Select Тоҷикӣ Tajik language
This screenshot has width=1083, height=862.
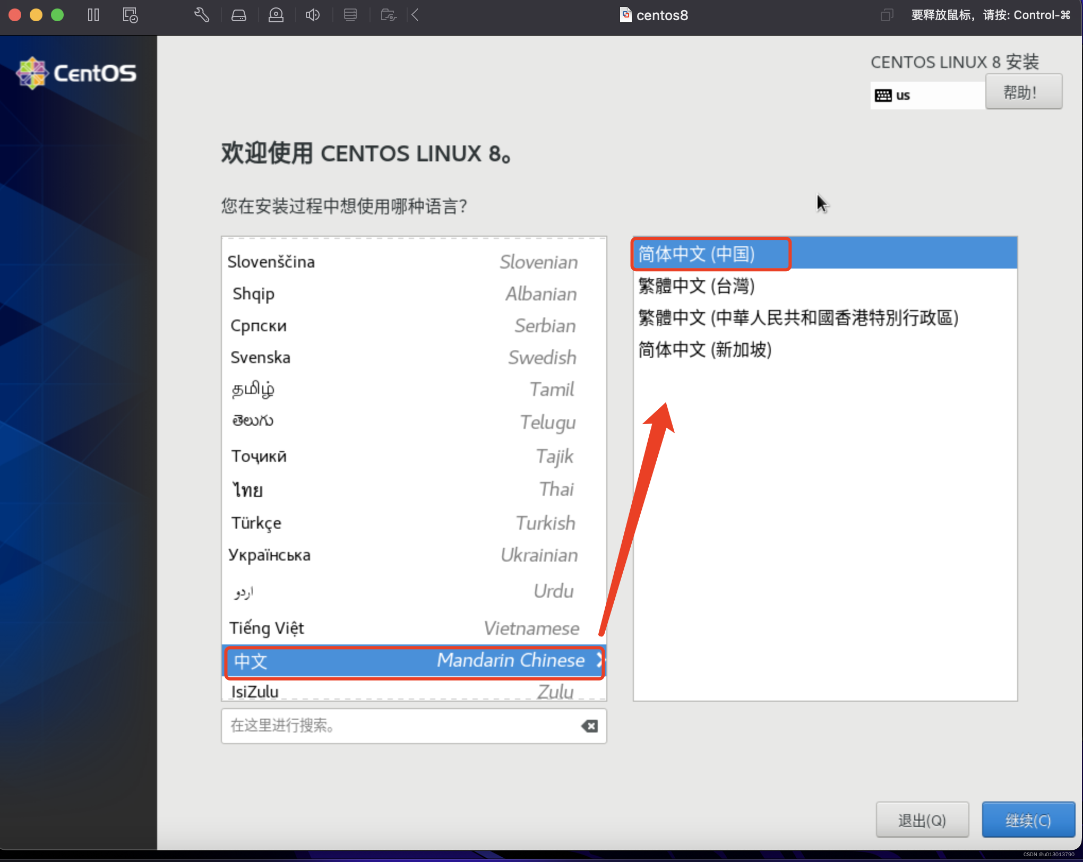414,456
